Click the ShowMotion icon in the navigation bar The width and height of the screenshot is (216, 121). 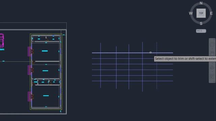212,77
